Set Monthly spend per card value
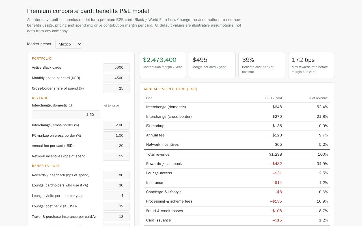Image resolution: width=362 pixels, height=226 pixels. [116, 78]
